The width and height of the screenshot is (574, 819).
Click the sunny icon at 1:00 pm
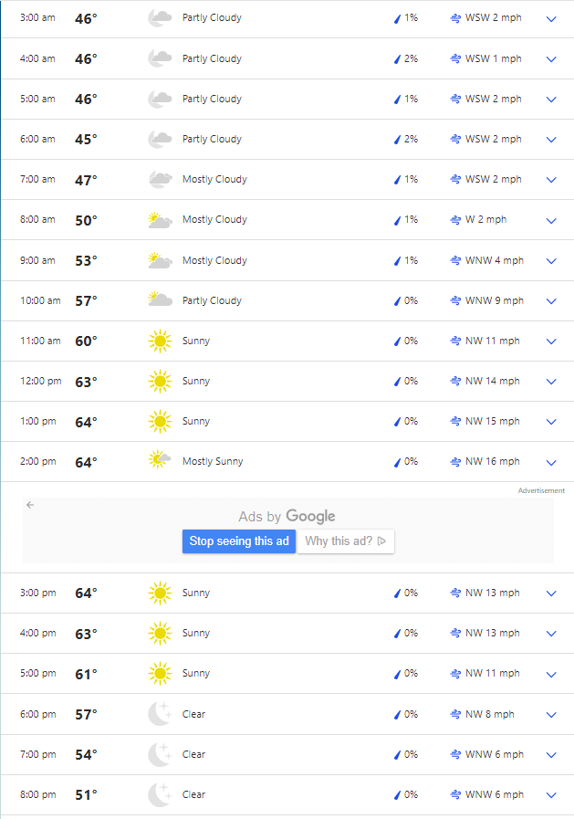coord(160,422)
